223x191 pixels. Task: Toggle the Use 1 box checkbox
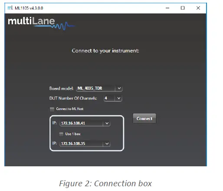[61, 134]
